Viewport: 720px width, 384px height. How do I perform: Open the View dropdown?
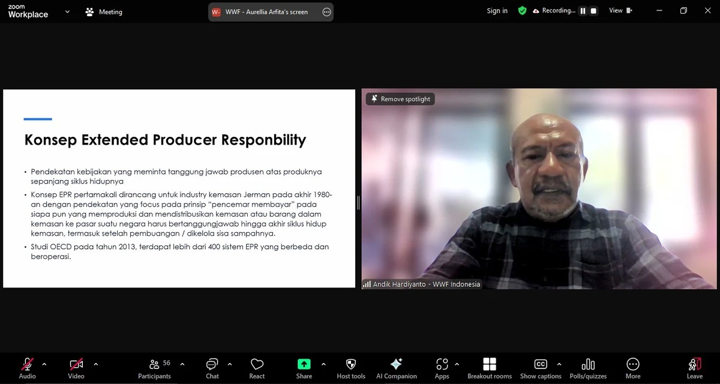pyautogui.click(x=620, y=10)
